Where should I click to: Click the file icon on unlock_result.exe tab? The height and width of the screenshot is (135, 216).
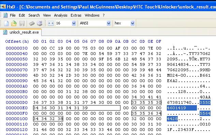[x=5, y=32]
